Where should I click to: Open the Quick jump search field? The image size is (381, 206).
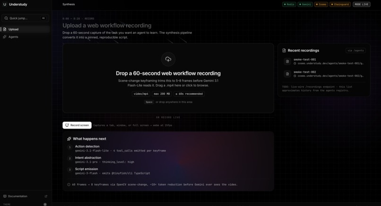25,18
